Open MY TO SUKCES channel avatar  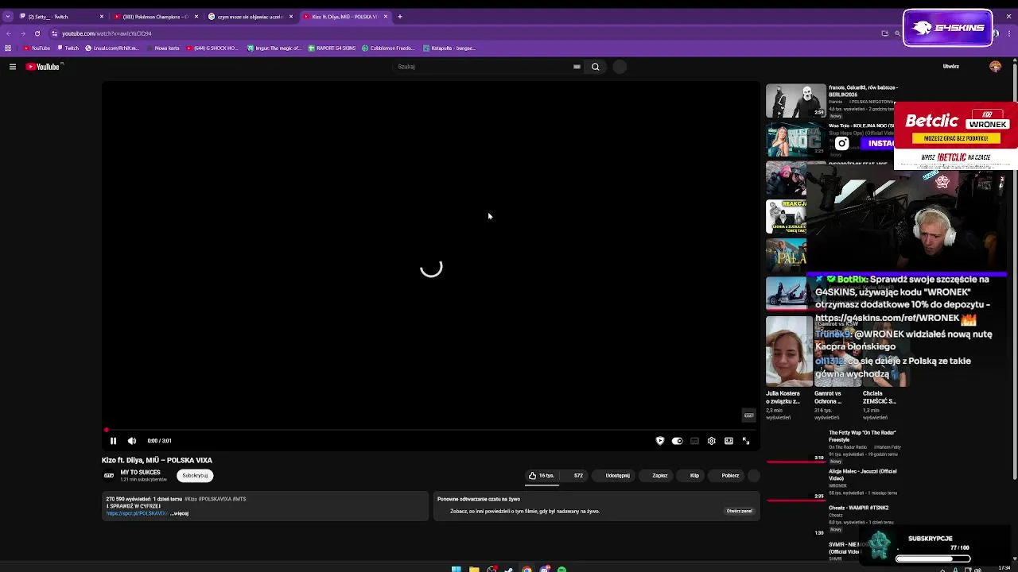109,476
